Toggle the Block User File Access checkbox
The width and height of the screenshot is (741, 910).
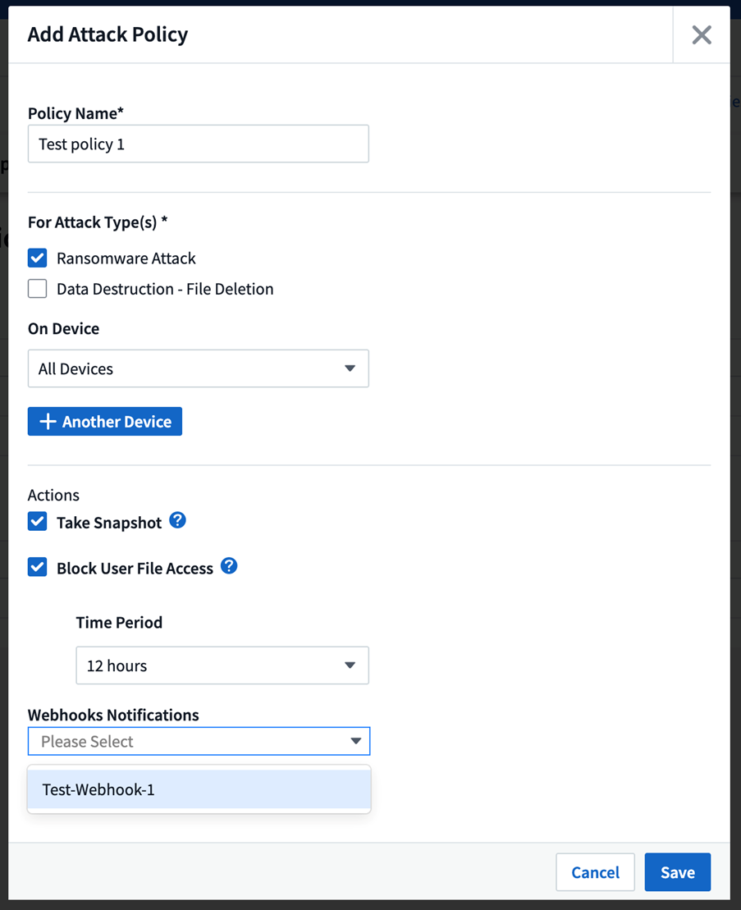point(38,568)
